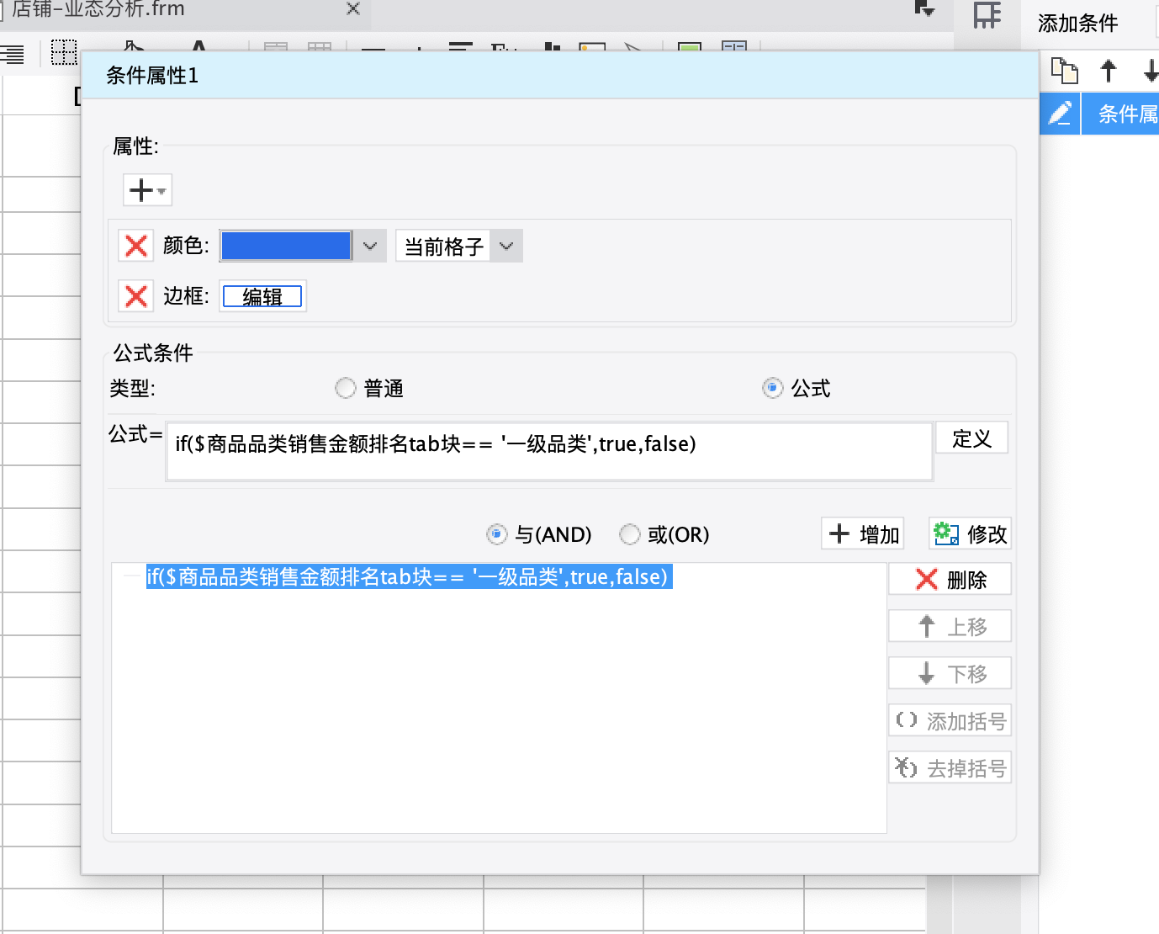
Task: Click the blue color swatch
Action: [x=286, y=246]
